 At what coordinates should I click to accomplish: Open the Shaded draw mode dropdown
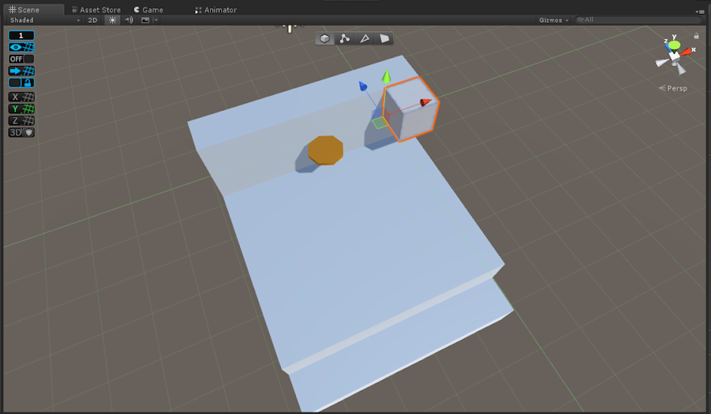(45, 20)
